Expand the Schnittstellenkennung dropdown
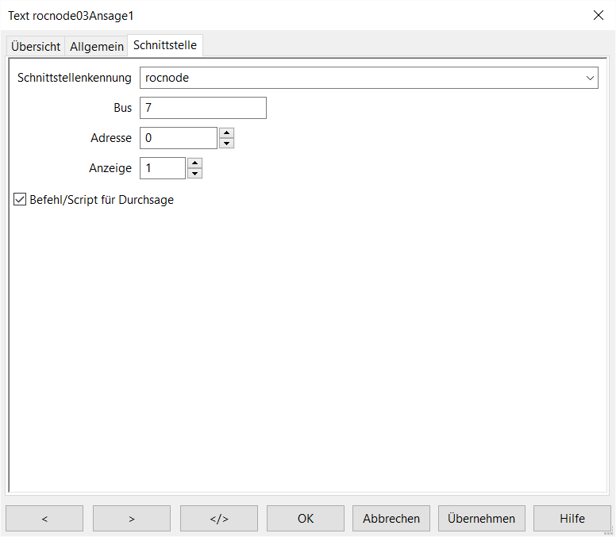 click(x=590, y=78)
